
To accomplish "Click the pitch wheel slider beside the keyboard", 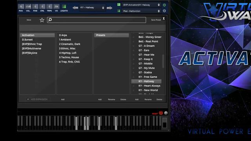I will click(164, 123).
